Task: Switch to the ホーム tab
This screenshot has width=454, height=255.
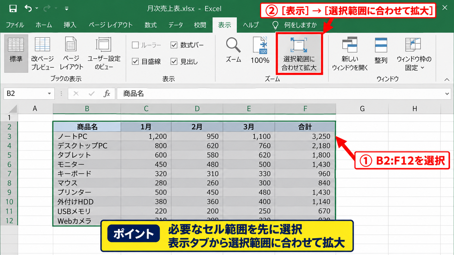Action: point(44,25)
